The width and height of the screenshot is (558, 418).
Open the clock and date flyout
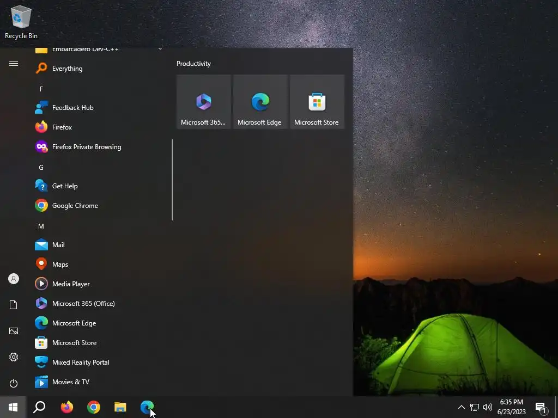pyautogui.click(x=511, y=407)
